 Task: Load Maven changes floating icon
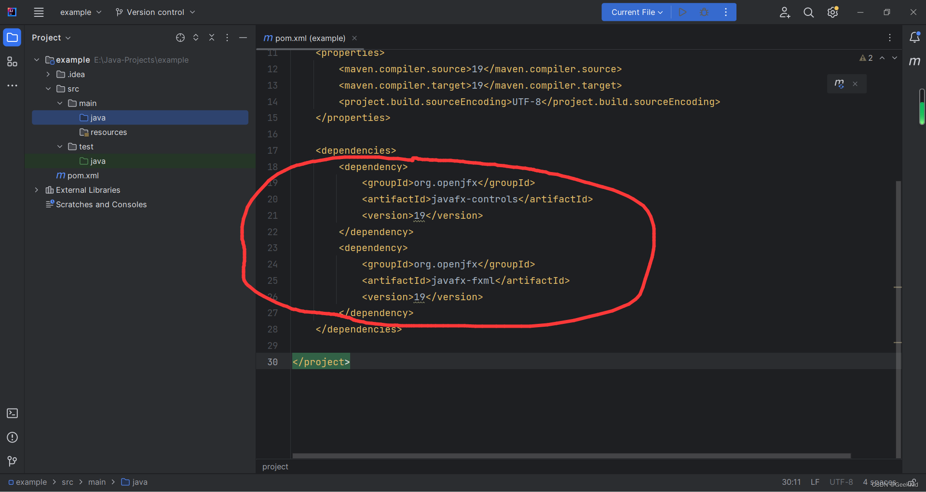839,84
